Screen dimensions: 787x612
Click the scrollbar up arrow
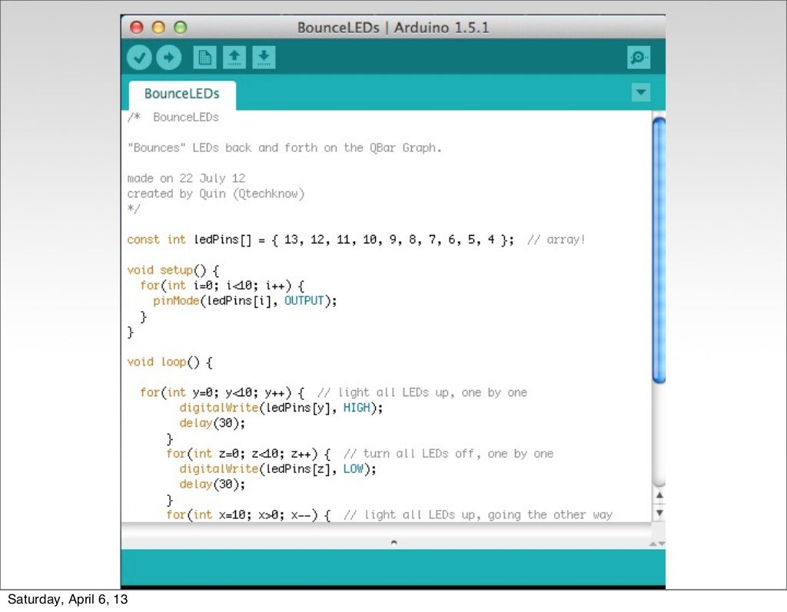pos(659,495)
